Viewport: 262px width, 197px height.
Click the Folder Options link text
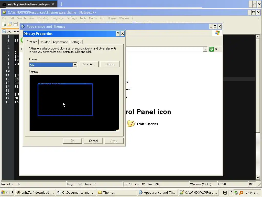click(147, 124)
